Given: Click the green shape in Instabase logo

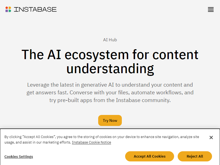Looking at the screenshot, I should click(10, 11).
